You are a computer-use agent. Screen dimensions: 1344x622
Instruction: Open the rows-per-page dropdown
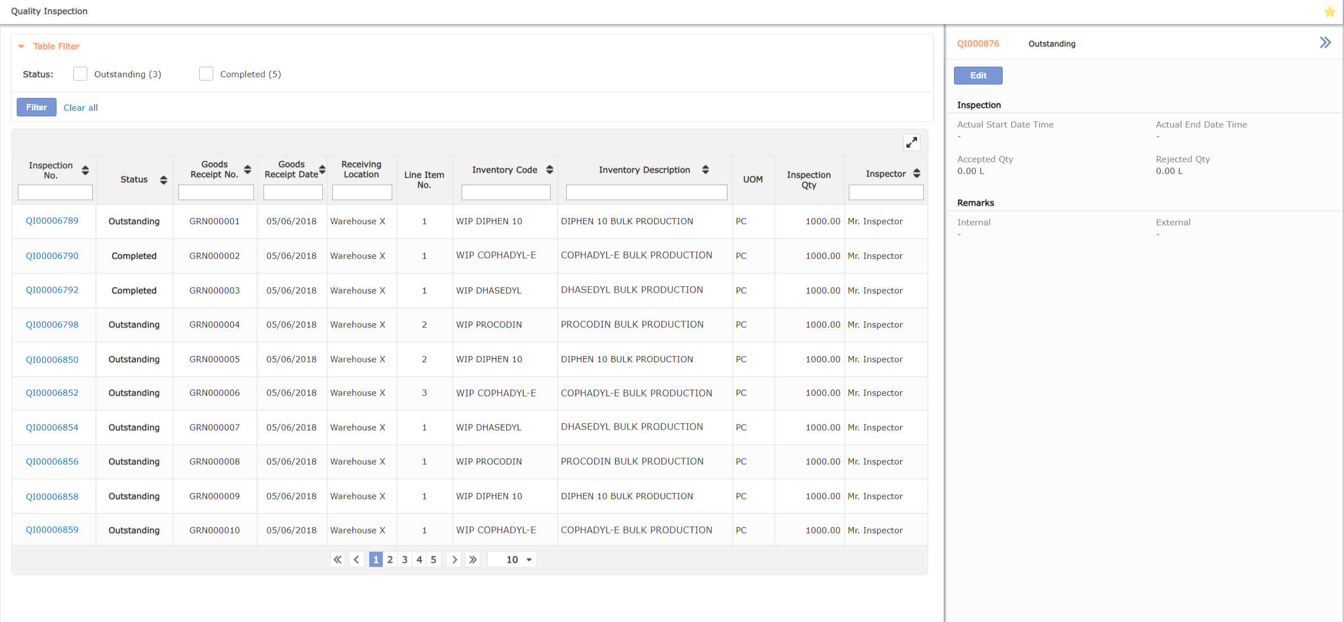click(512, 559)
